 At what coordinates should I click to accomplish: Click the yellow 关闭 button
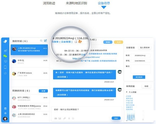(119, 42)
